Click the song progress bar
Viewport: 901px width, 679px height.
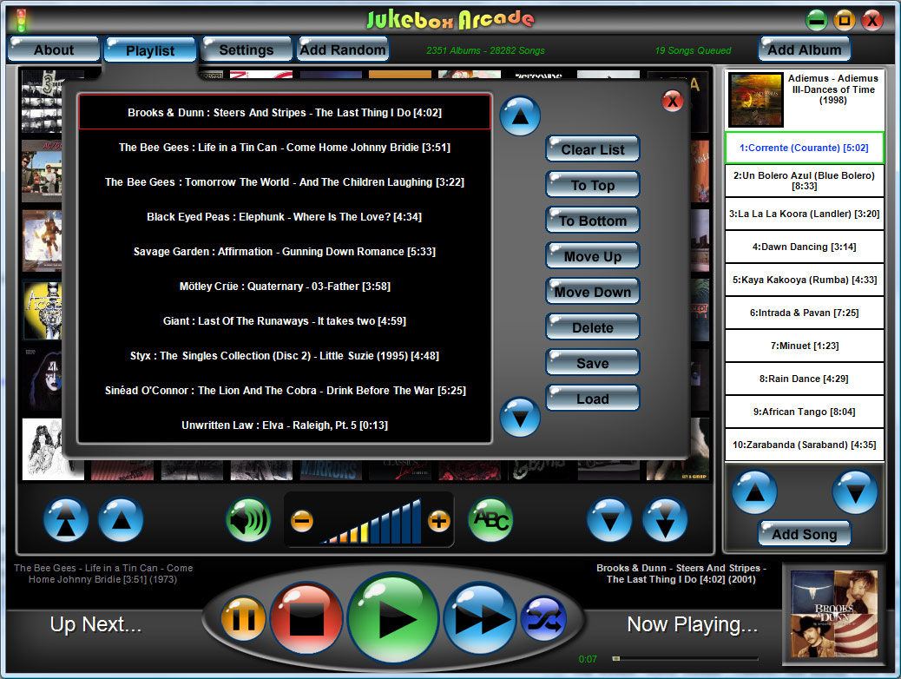pyautogui.click(x=685, y=658)
